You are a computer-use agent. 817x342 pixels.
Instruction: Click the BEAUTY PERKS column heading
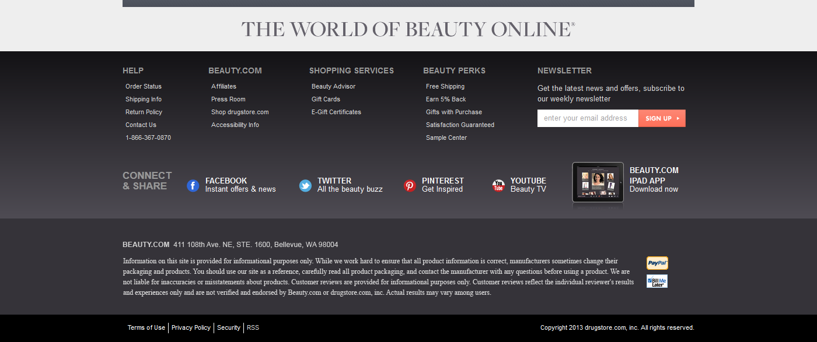[x=454, y=70]
